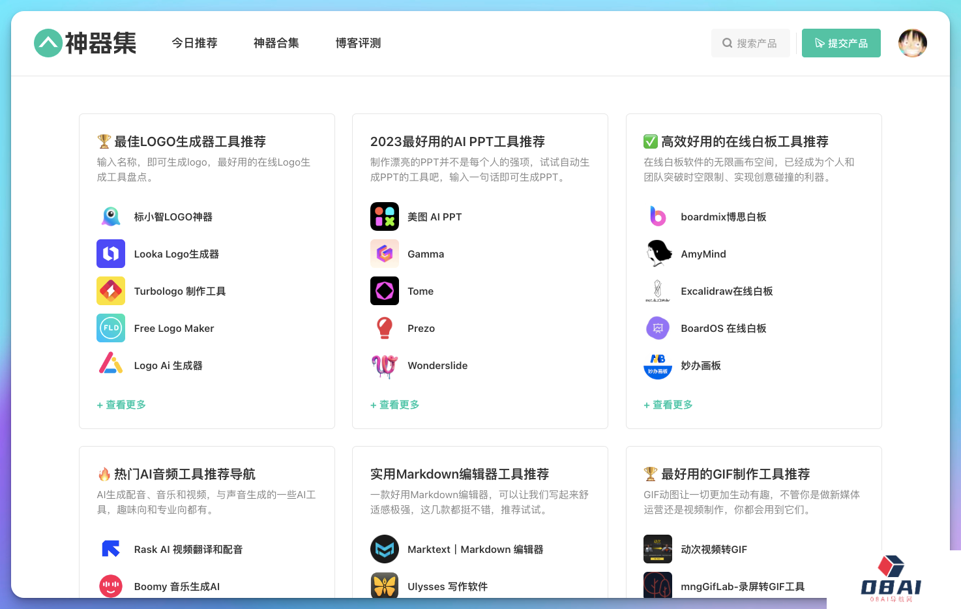Click the 美图 AI PPT icon
This screenshot has width=961, height=609.
pyautogui.click(x=385, y=216)
